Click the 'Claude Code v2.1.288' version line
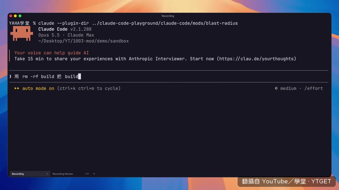This screenshot has height=190, width=339. click(65, 29)
